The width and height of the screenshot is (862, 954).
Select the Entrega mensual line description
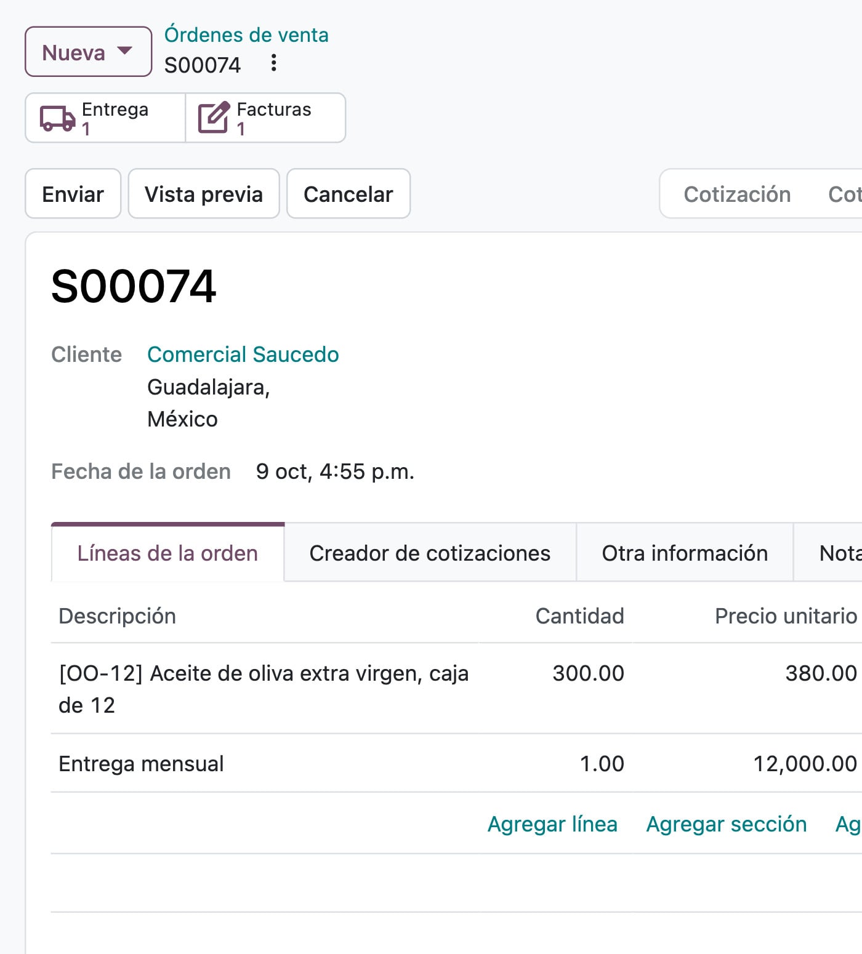click(x=141, y=764)
